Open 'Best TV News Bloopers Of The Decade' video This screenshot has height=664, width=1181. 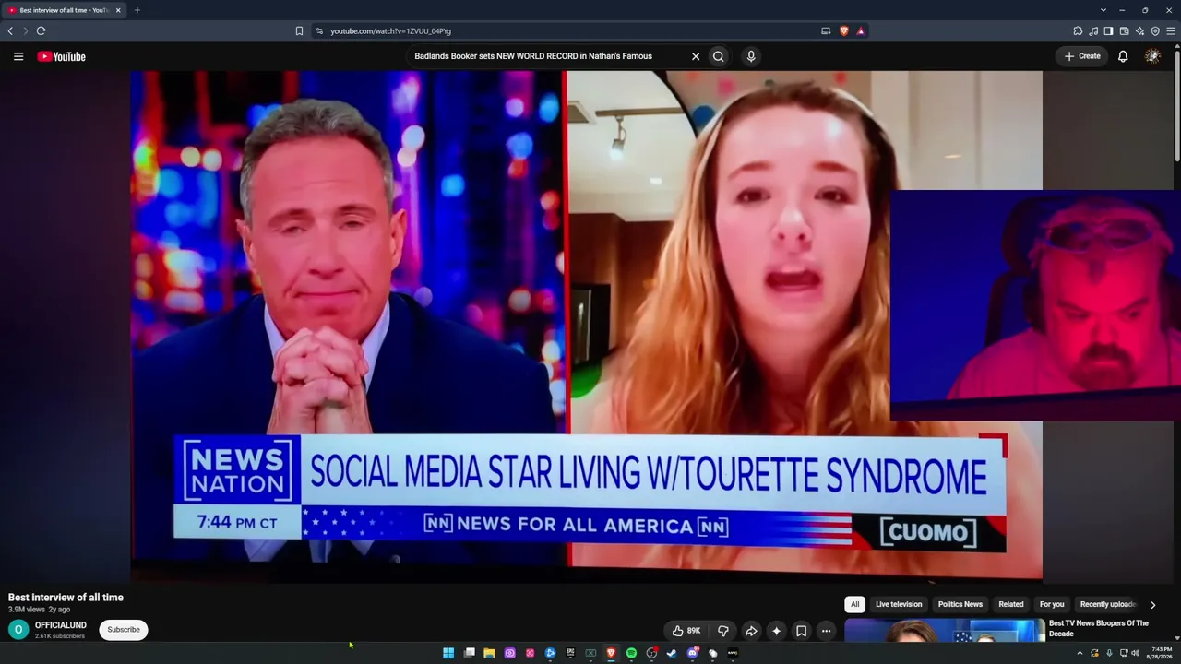coord(1099,628)
